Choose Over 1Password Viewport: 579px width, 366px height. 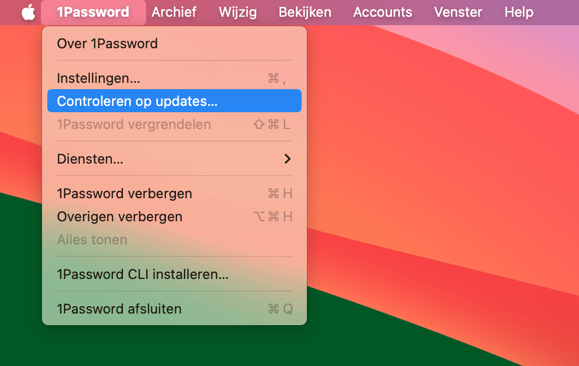(174, 44)
